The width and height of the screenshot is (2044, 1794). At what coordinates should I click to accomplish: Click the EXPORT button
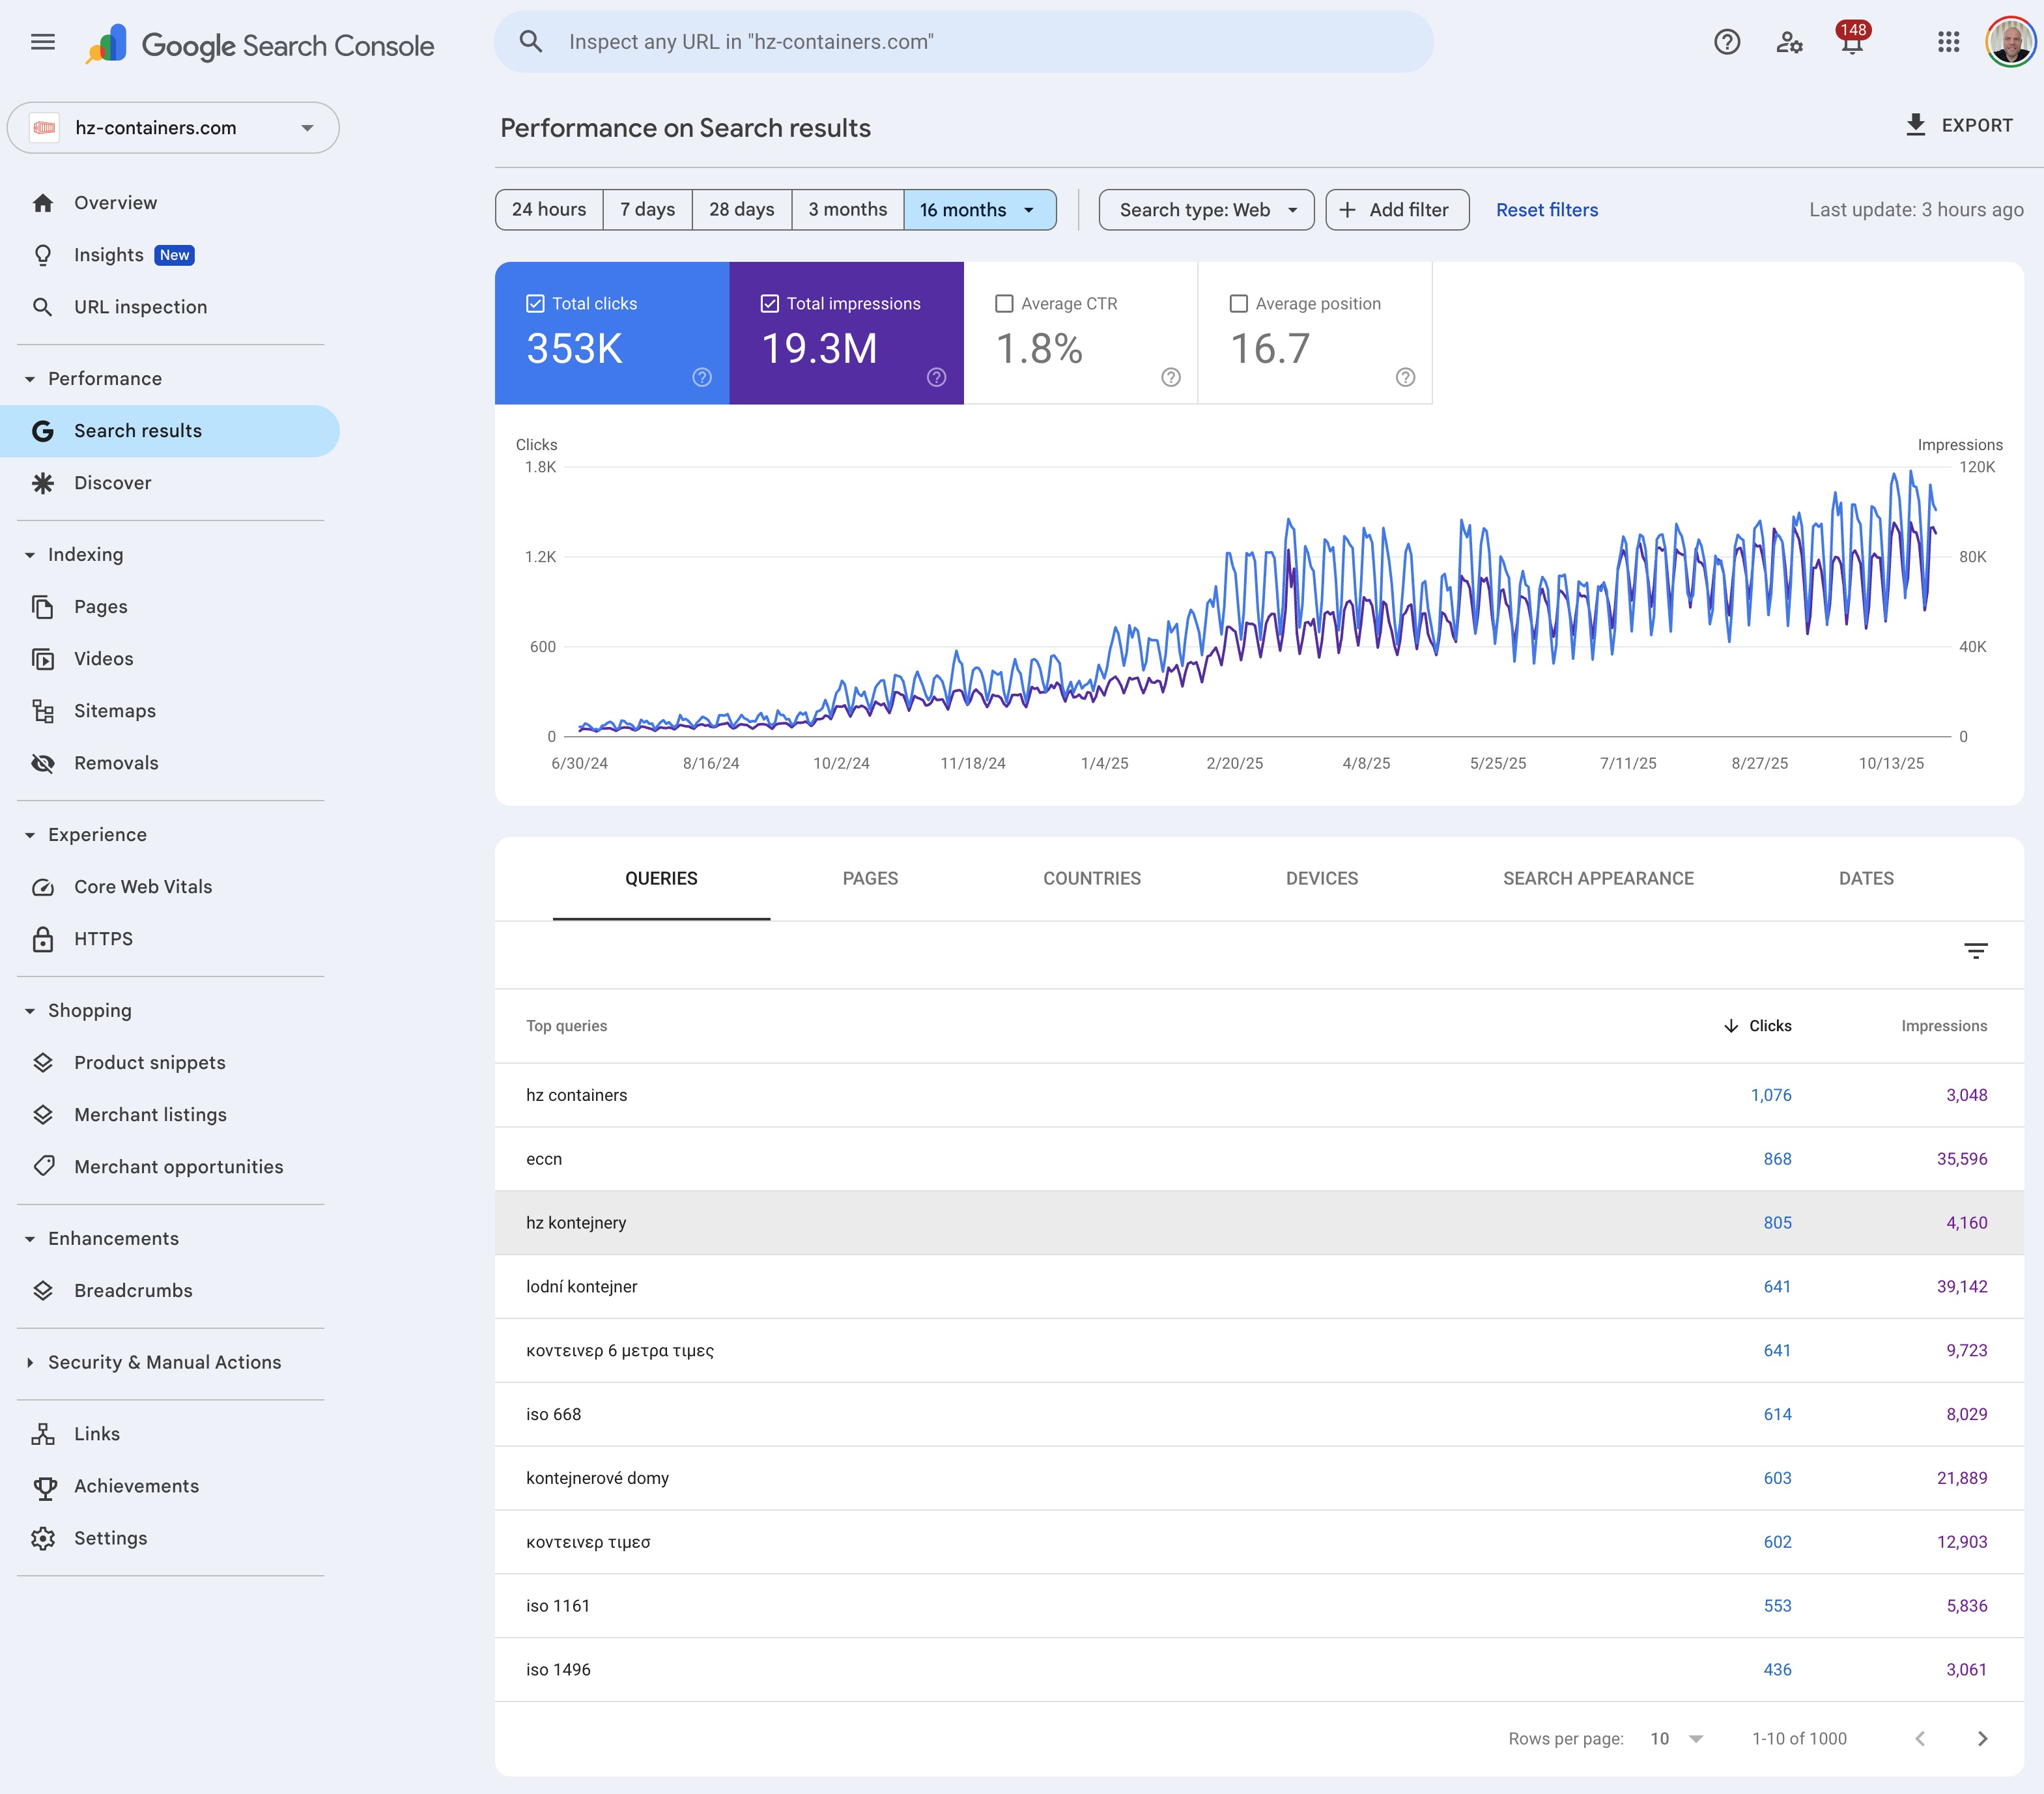tap(1960, 125)
